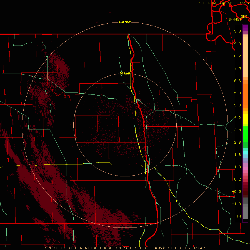The image size is (250, 250).
Task: Click the -0.5 legend value
Action: coord(236,192)
